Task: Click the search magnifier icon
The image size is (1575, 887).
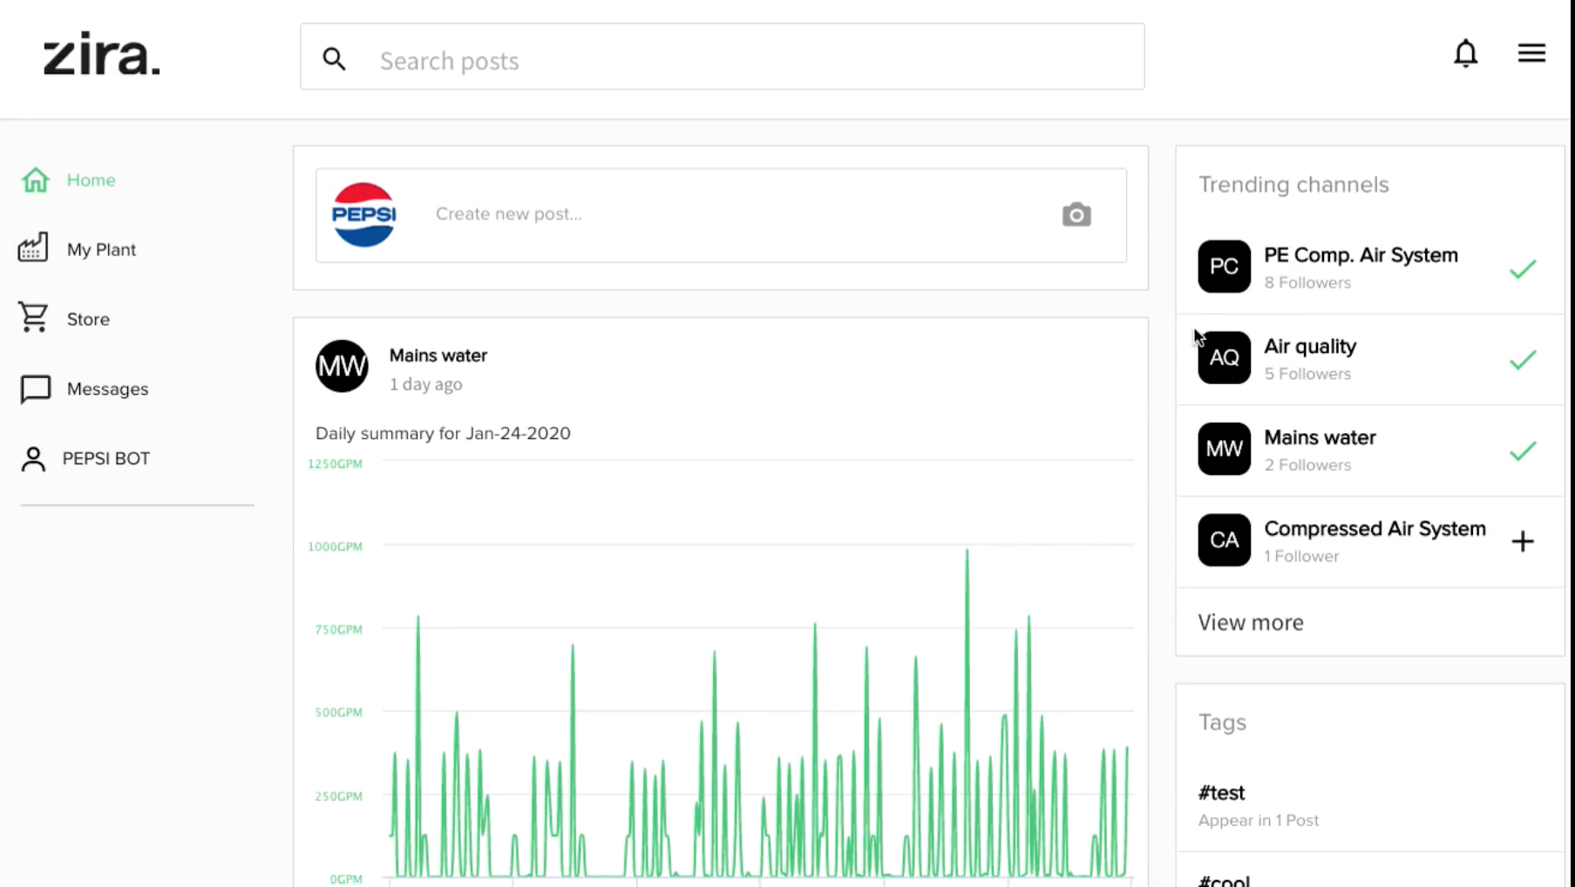Action: (x=334, y=59)
